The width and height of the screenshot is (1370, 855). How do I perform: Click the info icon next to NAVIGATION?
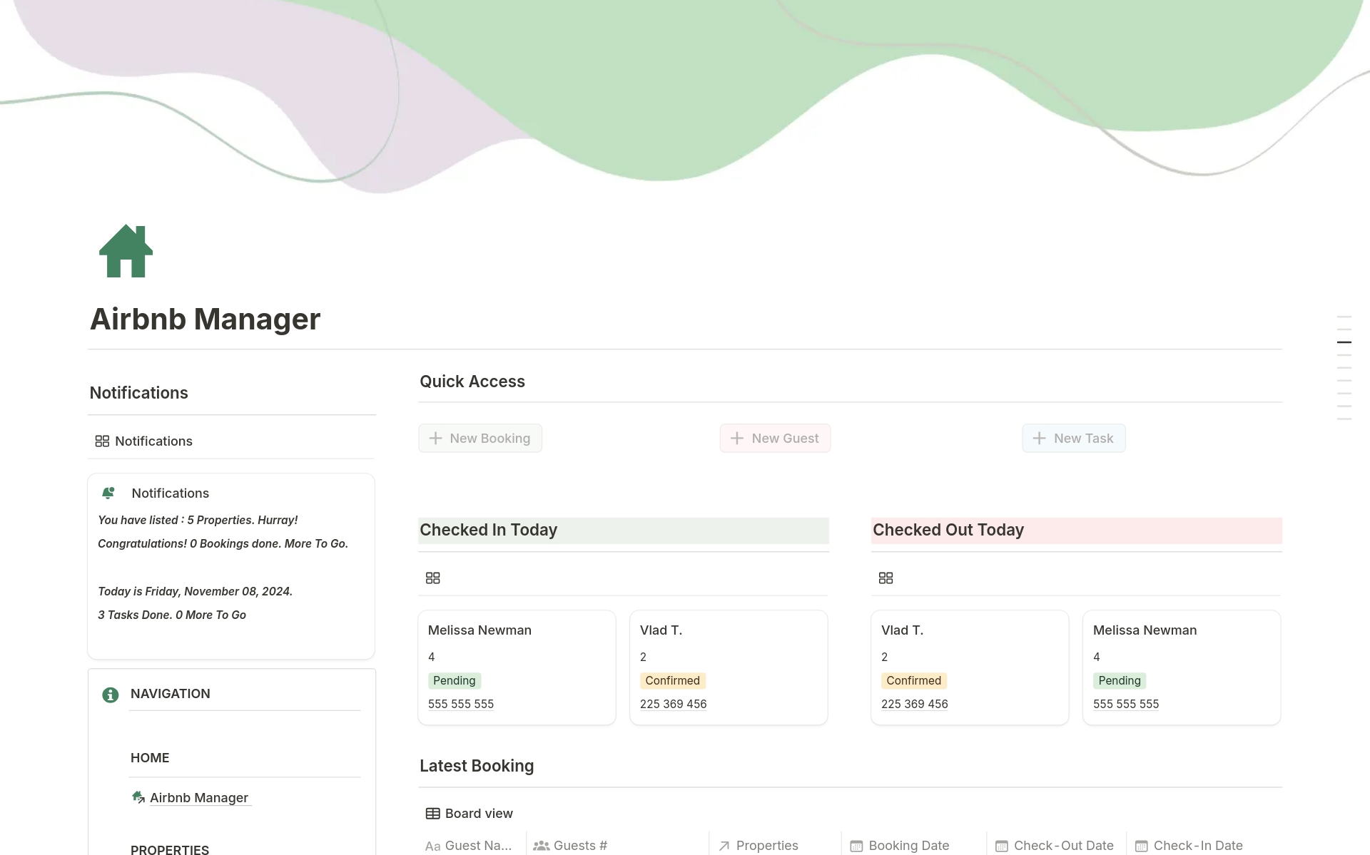(109, 695)
